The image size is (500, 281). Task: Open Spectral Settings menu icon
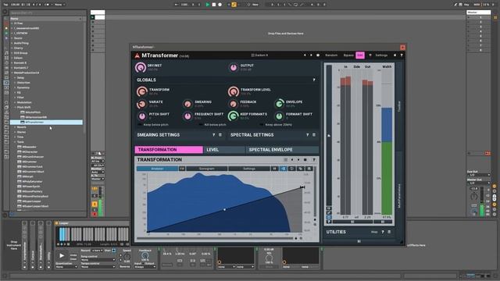pos(314,135)
